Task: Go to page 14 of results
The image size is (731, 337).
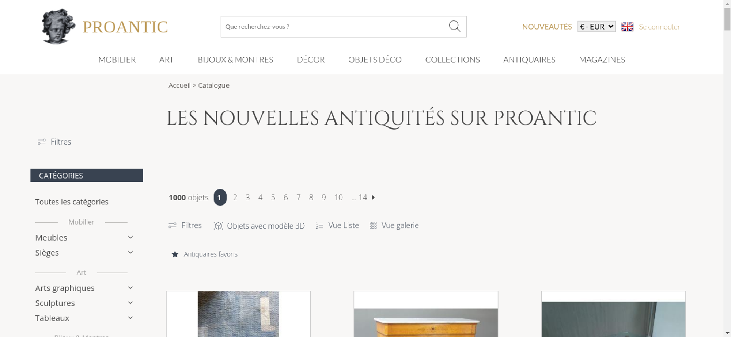Action: point(363,198)
